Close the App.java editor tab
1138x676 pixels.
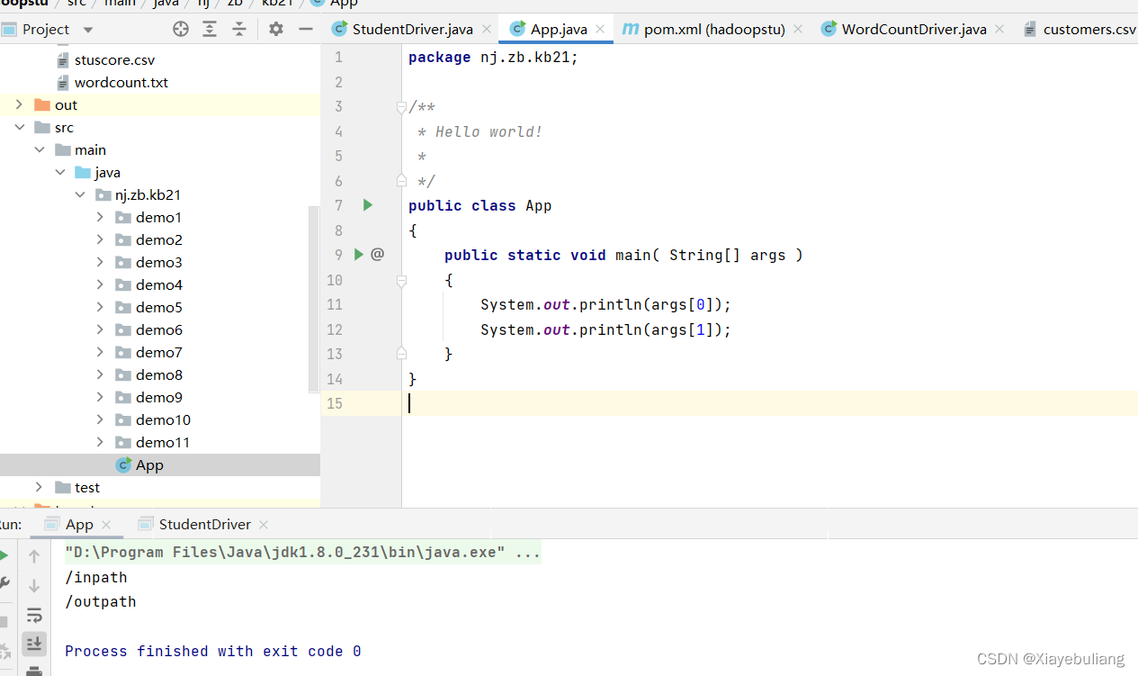click(x=600, y=29)
